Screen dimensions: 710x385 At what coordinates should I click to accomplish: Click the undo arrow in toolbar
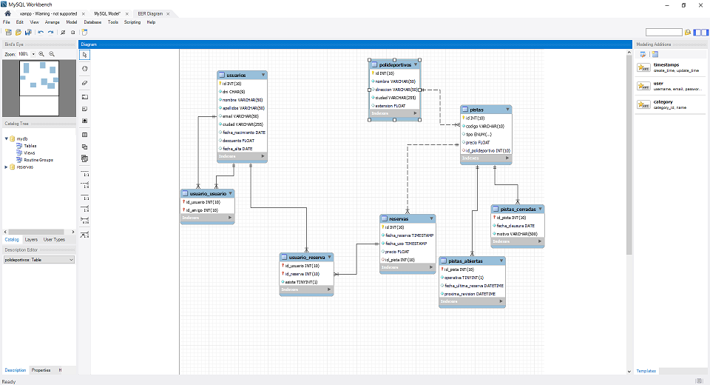coord(41,33)
